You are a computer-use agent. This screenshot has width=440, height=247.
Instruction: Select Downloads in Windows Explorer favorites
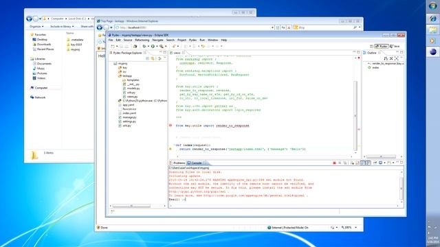(x=42, y=44)
